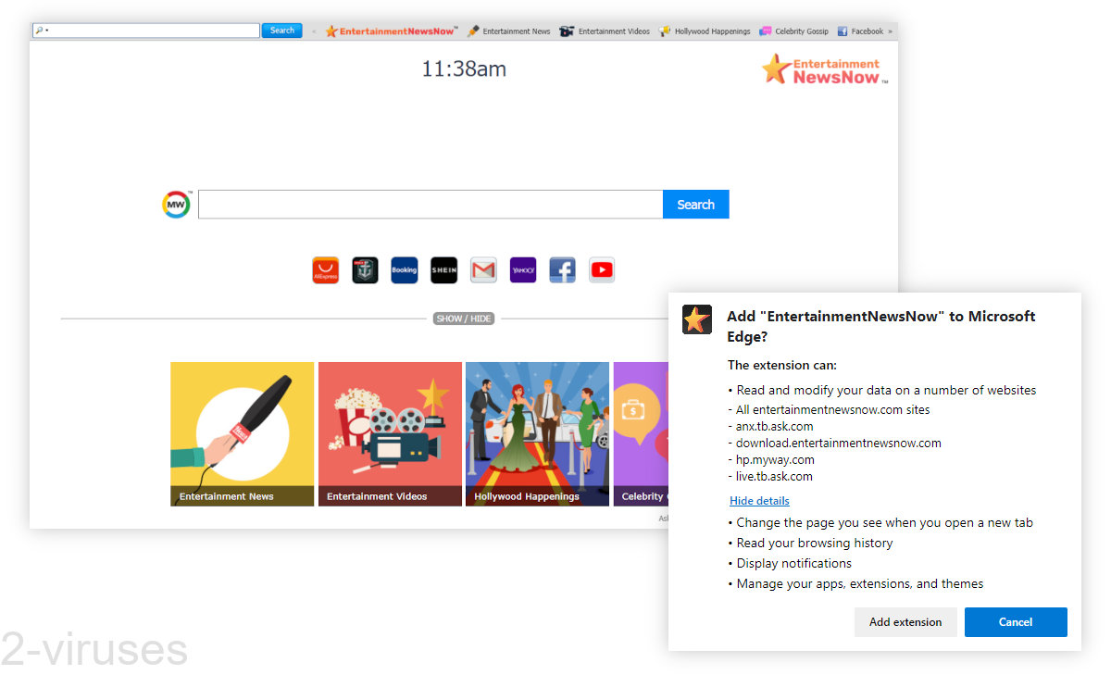Click the Yahoo shortcut icon
This screenshot has width=1111, height=675.
coord(522,269)
